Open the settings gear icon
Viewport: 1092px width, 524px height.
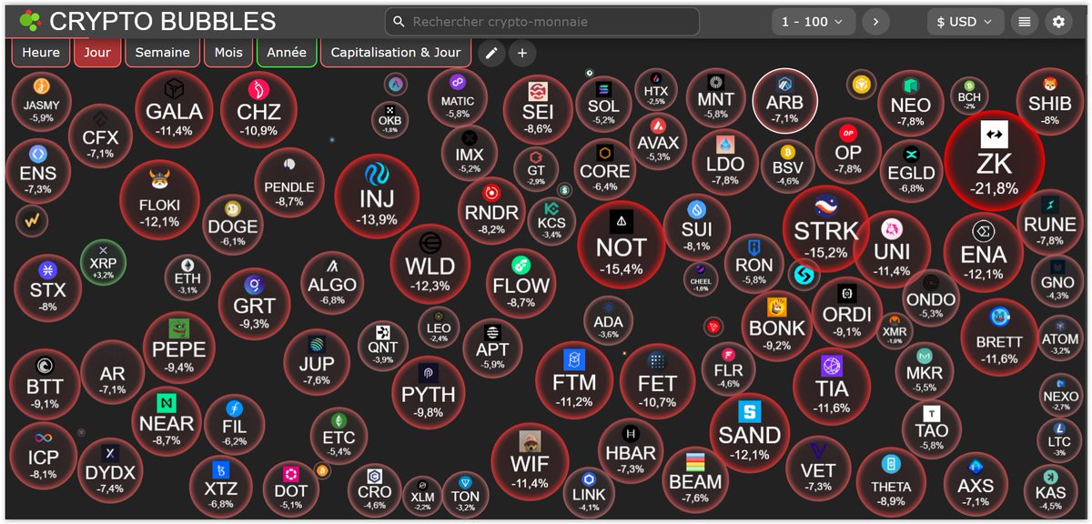click(x=1057, y=22)
